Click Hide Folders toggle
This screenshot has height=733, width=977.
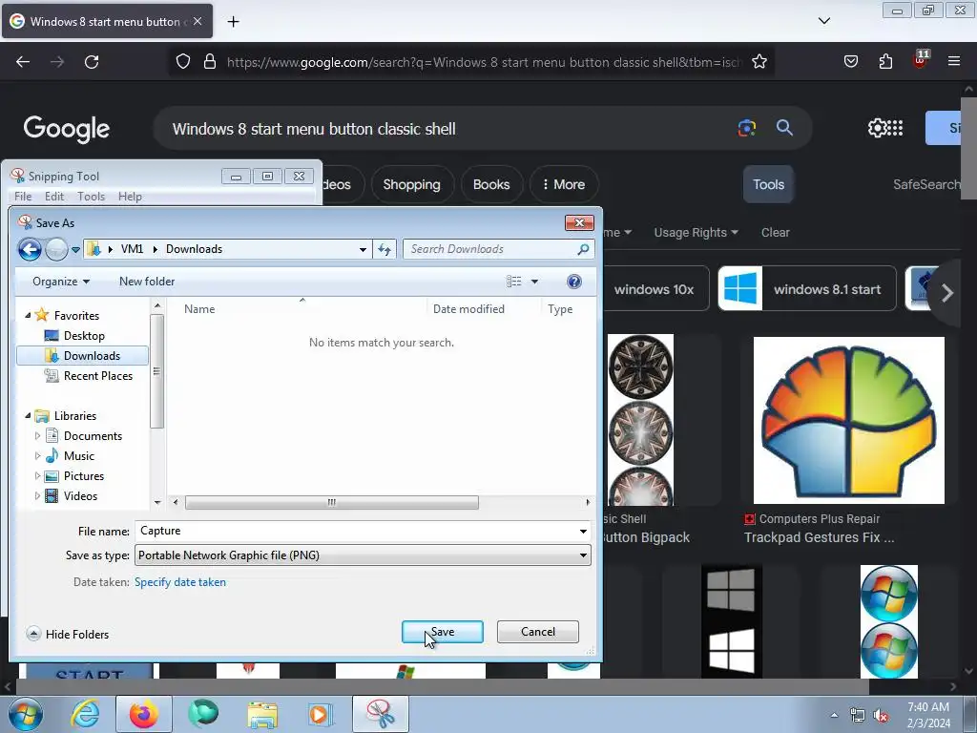tap(68, 635)
